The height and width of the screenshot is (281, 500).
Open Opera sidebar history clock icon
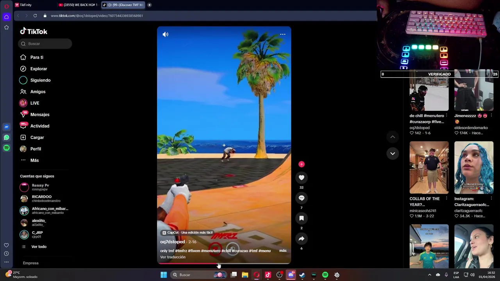click(6, 254)
